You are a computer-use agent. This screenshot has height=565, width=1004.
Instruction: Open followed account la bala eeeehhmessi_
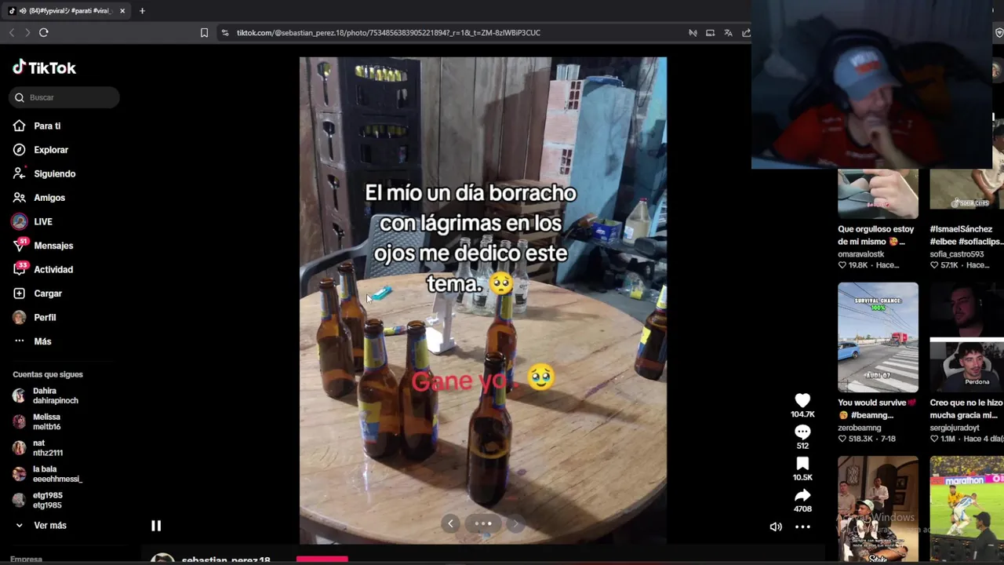pyautogui.click(x=48, y=474)
